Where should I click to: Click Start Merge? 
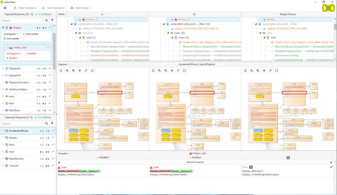click(x=80, y=8)
